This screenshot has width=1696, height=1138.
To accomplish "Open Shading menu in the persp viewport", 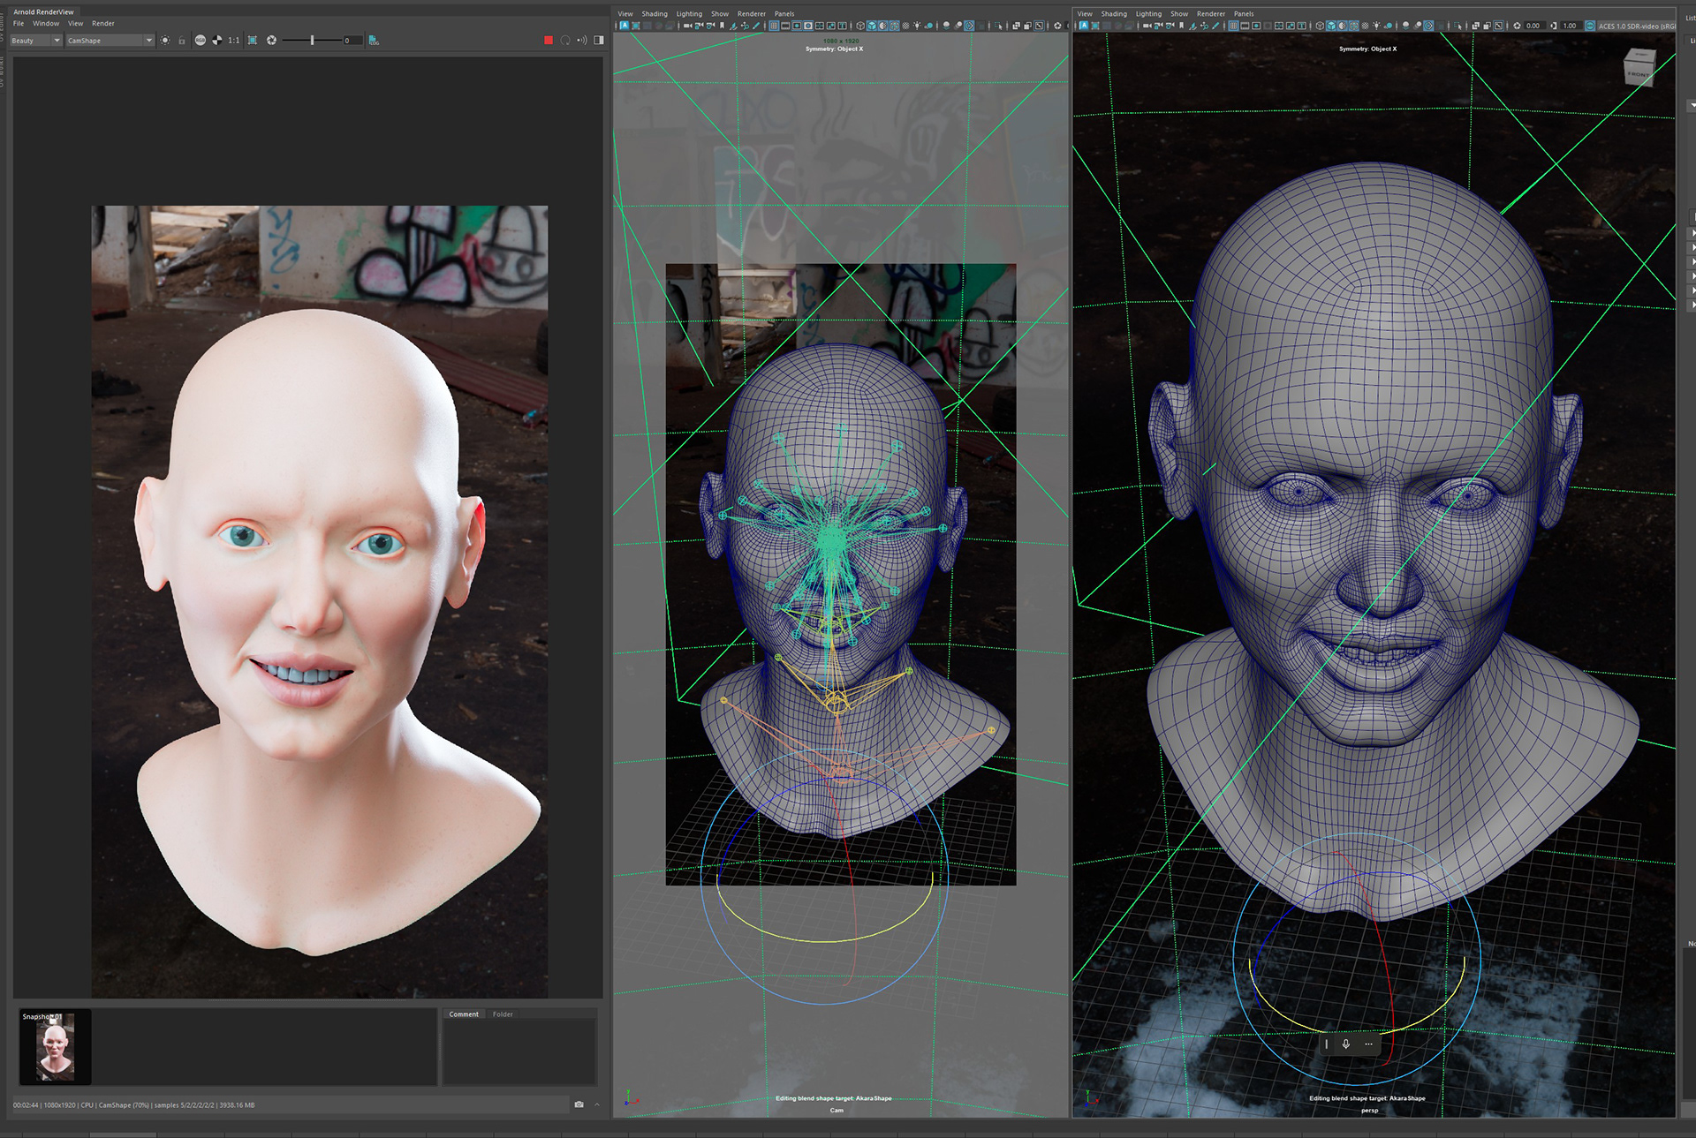I will (x=1113, y=14).
